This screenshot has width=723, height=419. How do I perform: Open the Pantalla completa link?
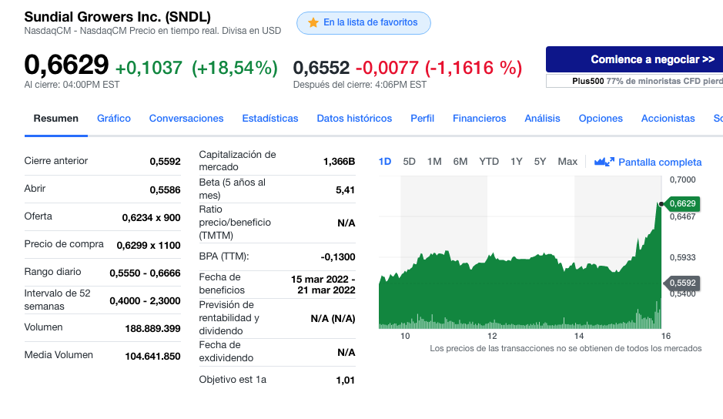click(x=660, y=163)
